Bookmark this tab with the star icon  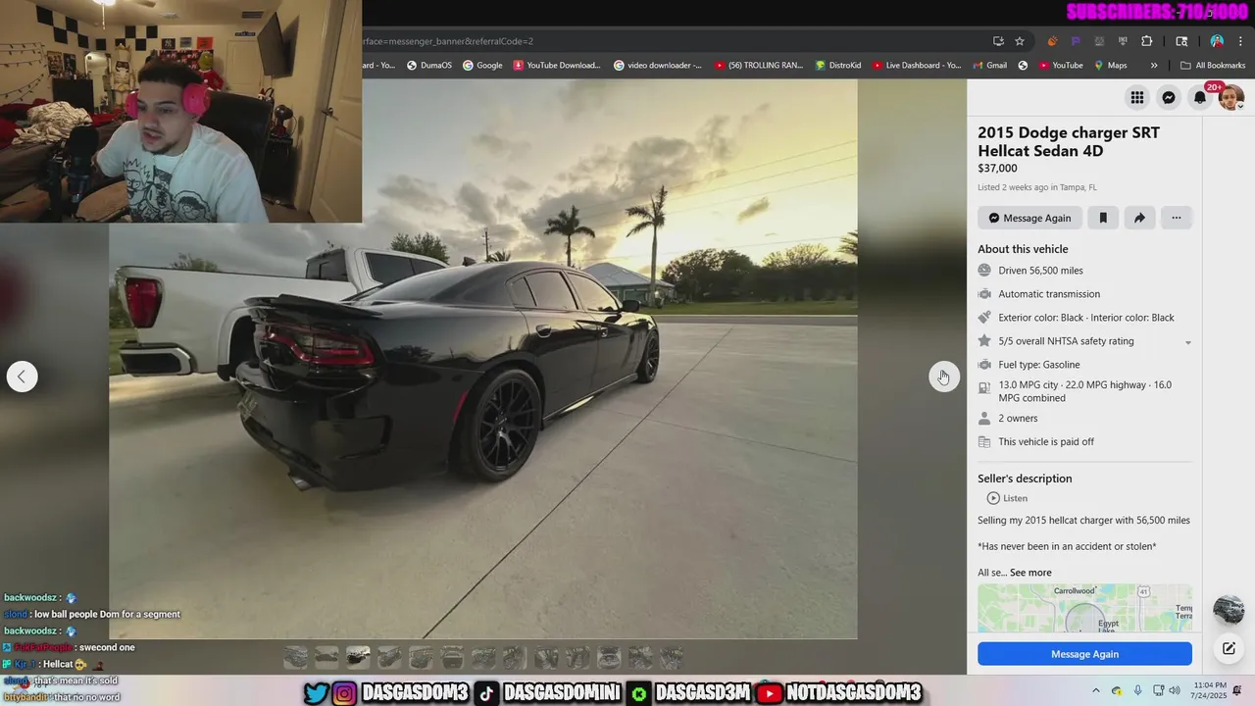pos(1020,41)
